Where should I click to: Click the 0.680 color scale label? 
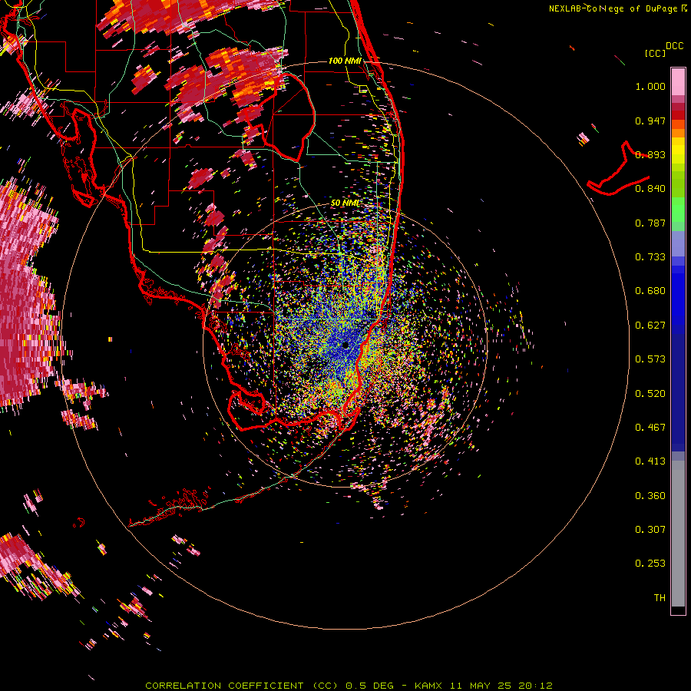tap(650, 291)
